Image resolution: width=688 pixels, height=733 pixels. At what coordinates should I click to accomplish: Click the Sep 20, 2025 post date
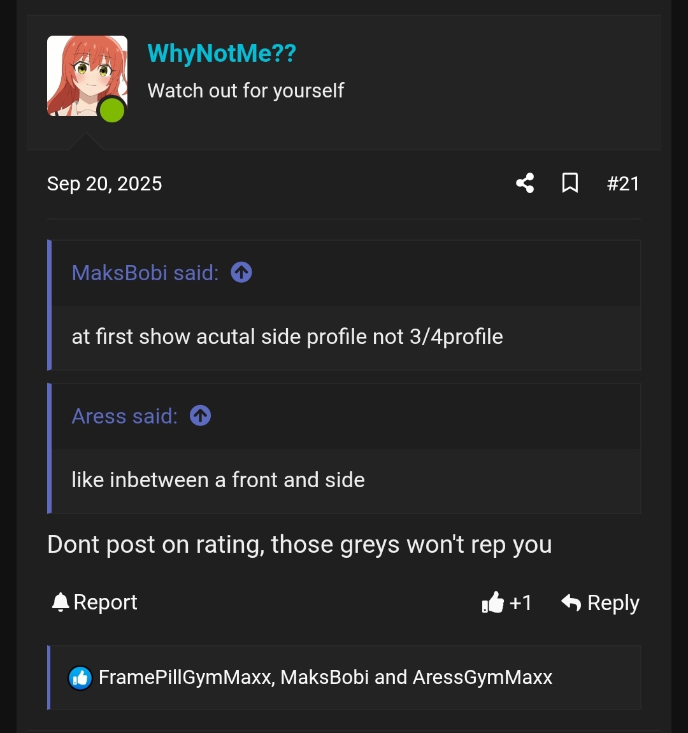pos(104,183)
